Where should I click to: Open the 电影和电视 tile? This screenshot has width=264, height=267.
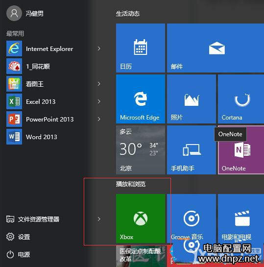click(241, 218)
